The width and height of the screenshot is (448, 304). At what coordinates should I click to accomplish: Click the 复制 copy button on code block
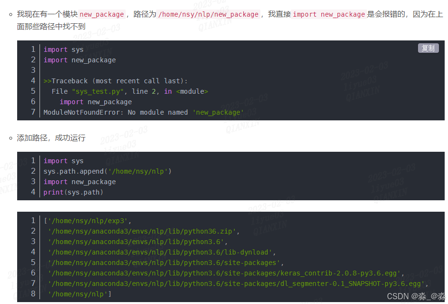pyautogui.click(x=428, y=48)
